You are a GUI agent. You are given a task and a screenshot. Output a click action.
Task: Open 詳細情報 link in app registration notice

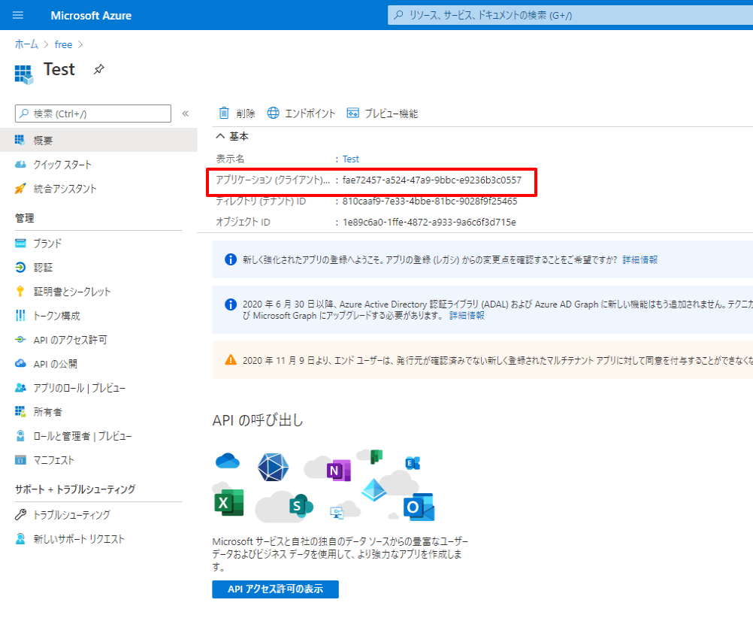point(640,260)
